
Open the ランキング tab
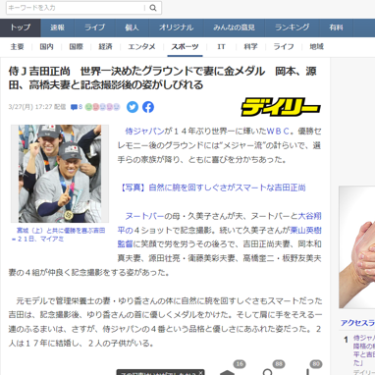(293, 27)
